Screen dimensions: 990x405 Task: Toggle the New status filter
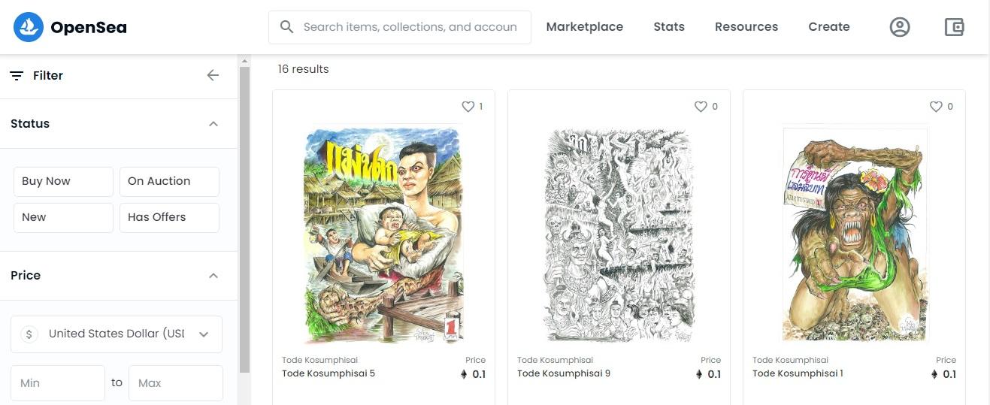(63, 217)
